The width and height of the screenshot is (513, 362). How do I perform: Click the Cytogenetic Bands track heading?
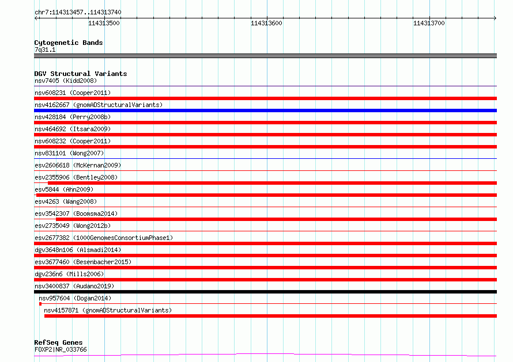69,43
